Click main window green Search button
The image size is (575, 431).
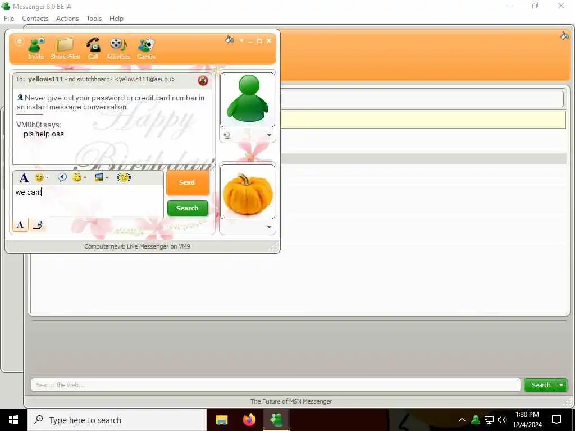pyautogui.click(x=541, y=385)
